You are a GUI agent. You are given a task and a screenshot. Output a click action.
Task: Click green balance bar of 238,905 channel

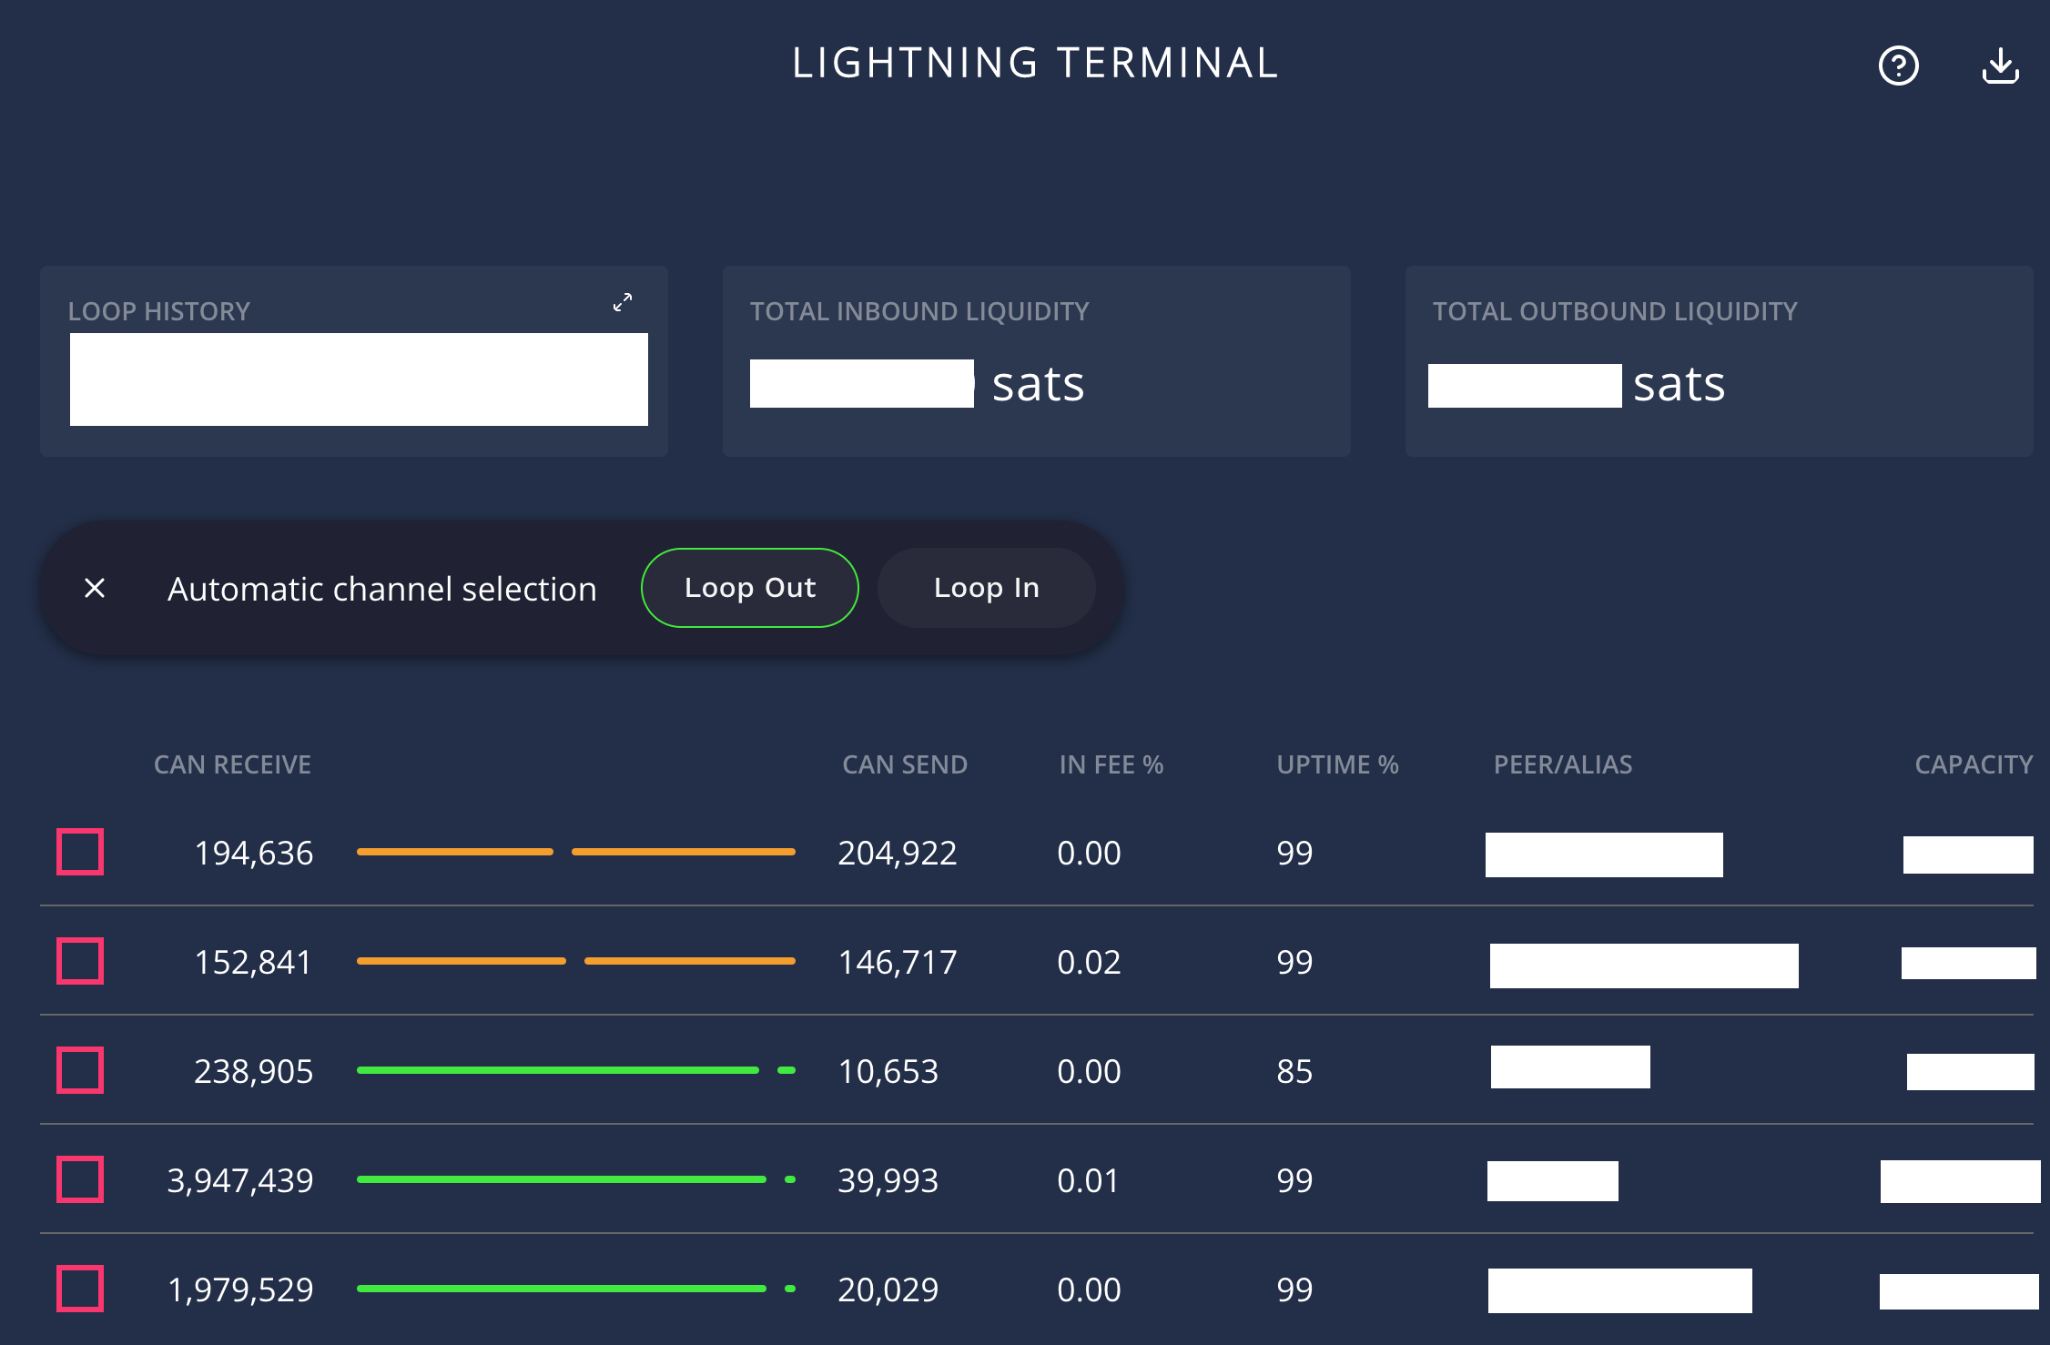click(x=557, y=1070)
